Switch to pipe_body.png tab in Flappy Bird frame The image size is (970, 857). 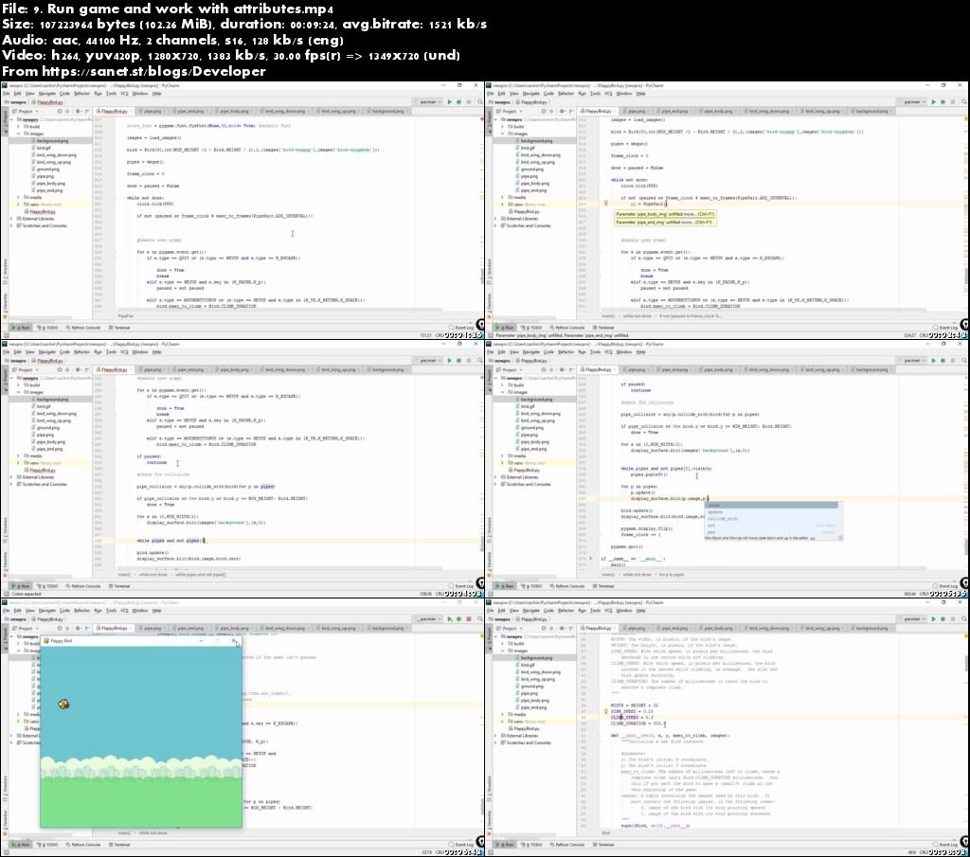point(234,628)
